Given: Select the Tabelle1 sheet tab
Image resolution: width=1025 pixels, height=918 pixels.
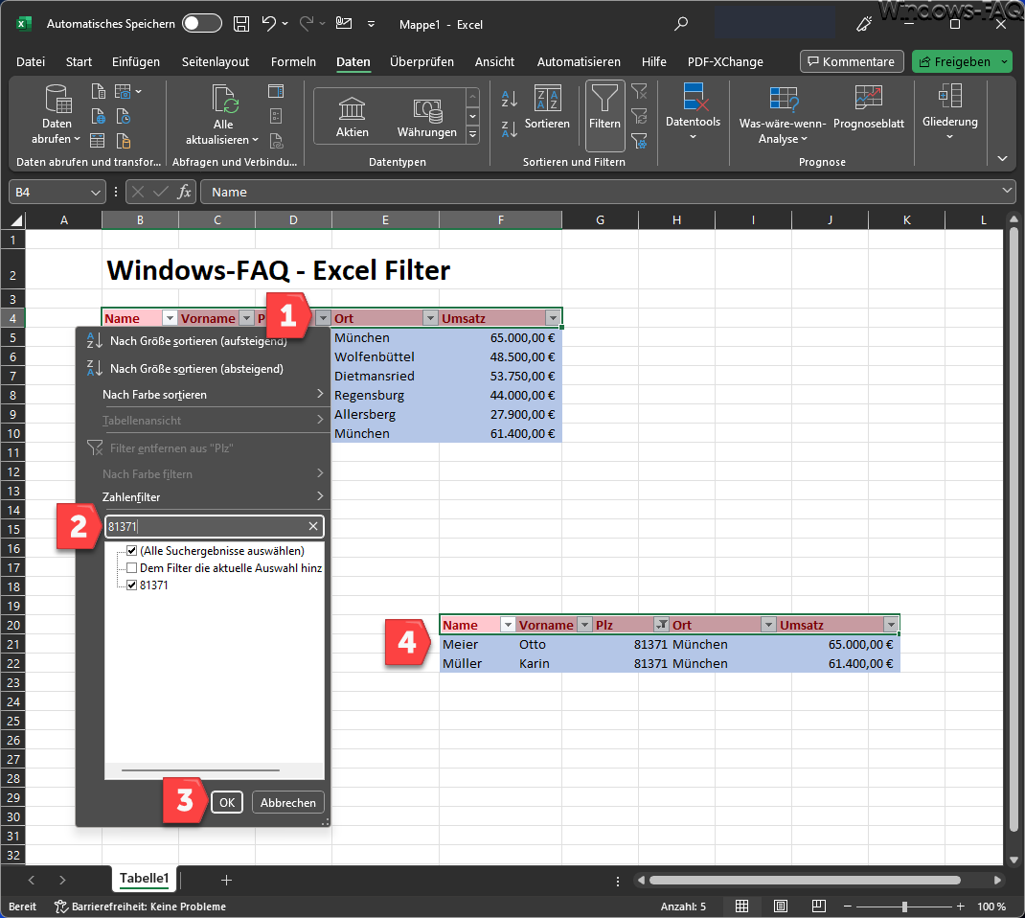Looking at the screenshot, I should point(144,878).
